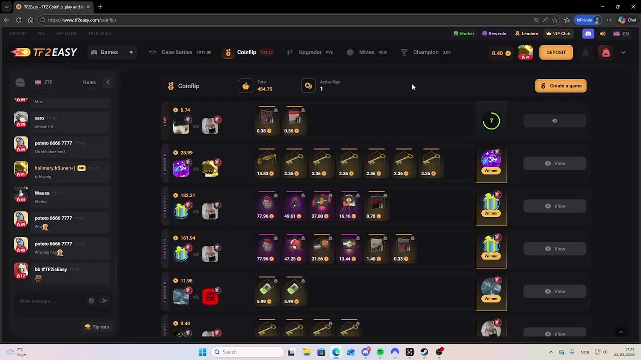Open the EN language selector
The width and height of the screenshot is (641, 360).
pyautogui.click(x=621, y=33)
